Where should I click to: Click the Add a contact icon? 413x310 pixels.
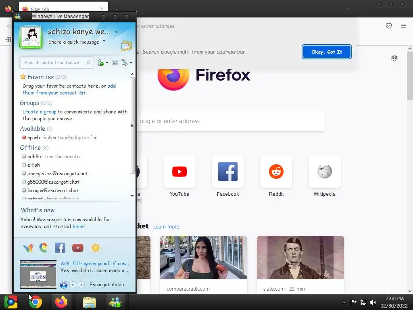click(x=100, y=63)
